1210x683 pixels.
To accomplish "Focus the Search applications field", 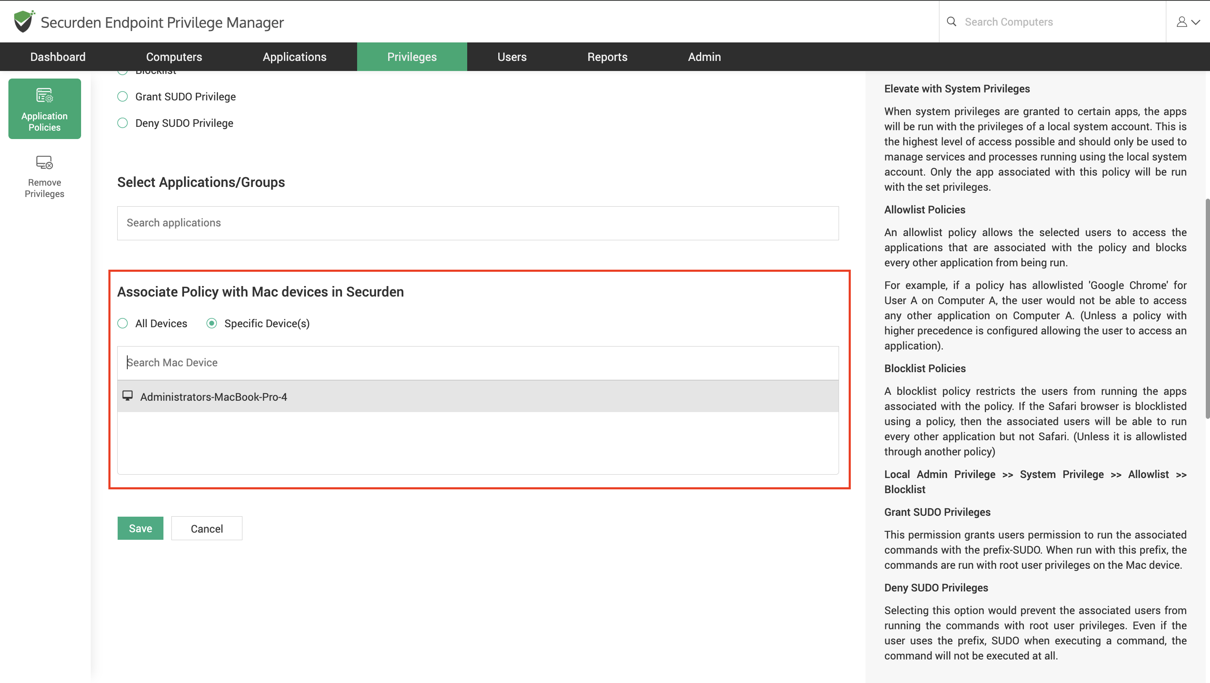I will [478, 223].
